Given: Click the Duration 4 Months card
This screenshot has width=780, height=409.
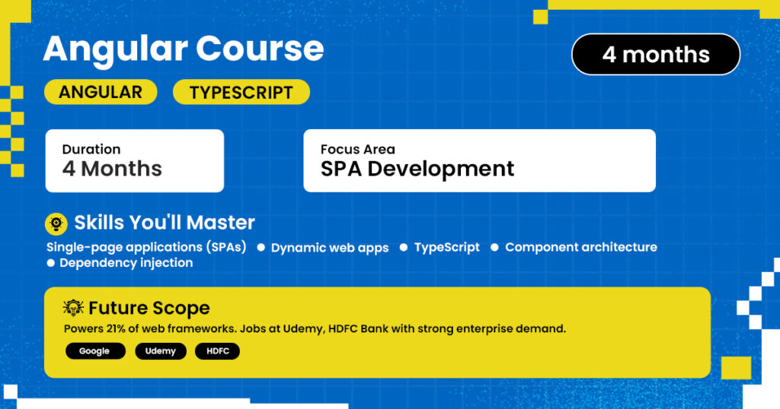Looking at the screenshot, I should pos(135,161).
